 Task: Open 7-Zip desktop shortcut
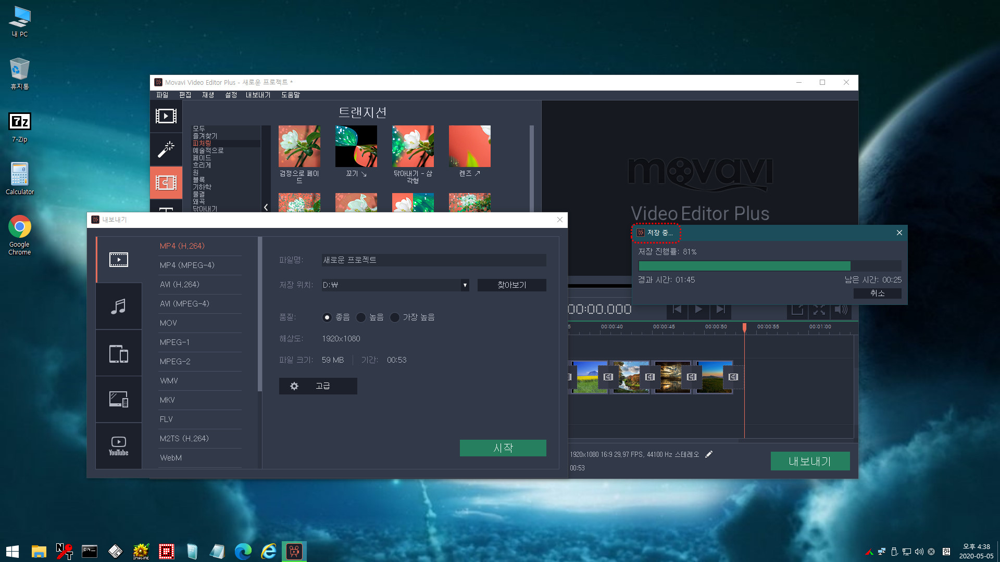pyautogui.click(x=20, y=127)
